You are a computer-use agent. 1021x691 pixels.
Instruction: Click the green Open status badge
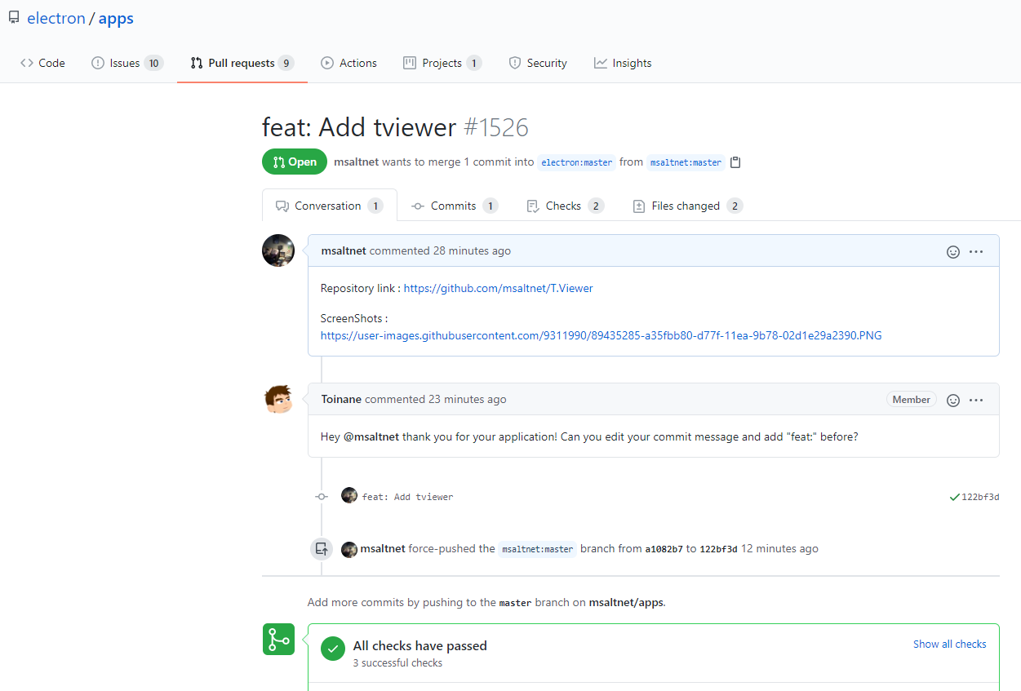[x=295, y=162]
